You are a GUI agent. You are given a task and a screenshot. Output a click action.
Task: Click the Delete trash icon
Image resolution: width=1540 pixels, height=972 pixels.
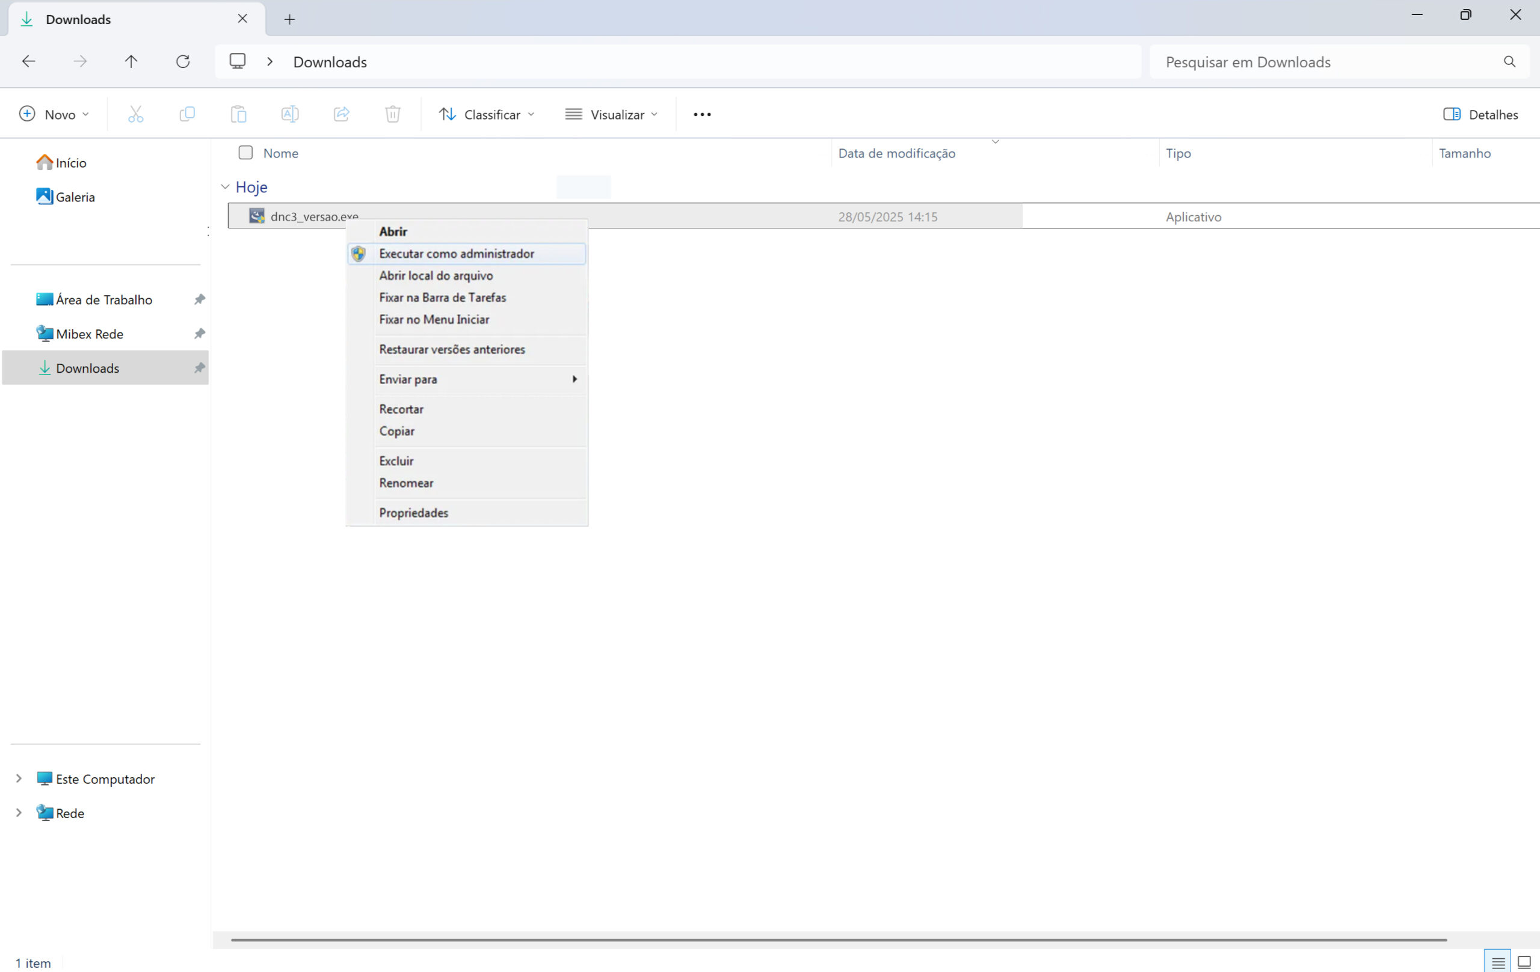[x=393, y=114]
